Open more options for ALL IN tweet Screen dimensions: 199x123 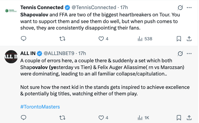(189, 53)
